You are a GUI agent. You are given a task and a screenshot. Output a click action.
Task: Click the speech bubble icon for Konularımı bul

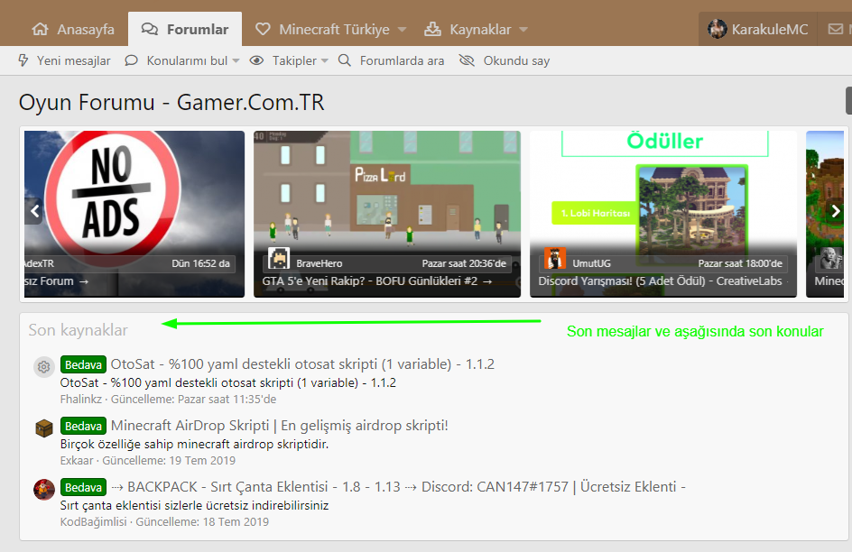[131, 60]
